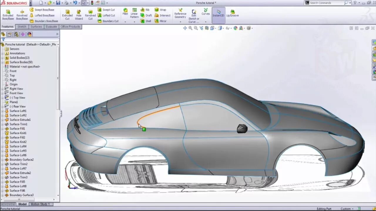
Task: Choose Lofted Boss/Base feature
Action: pyautogui.click(x=42, y=15)
